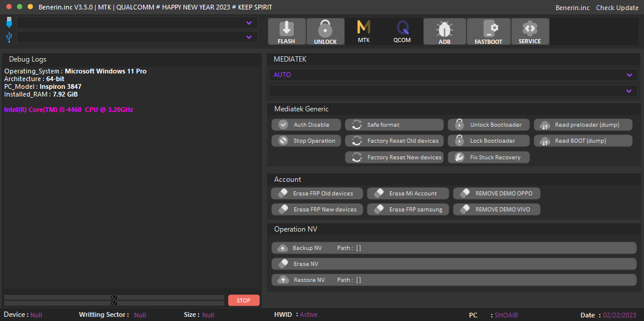The image size is (644, 321).
Task: Click the Factory Reset New devices icon
Action: pos(357,157)
